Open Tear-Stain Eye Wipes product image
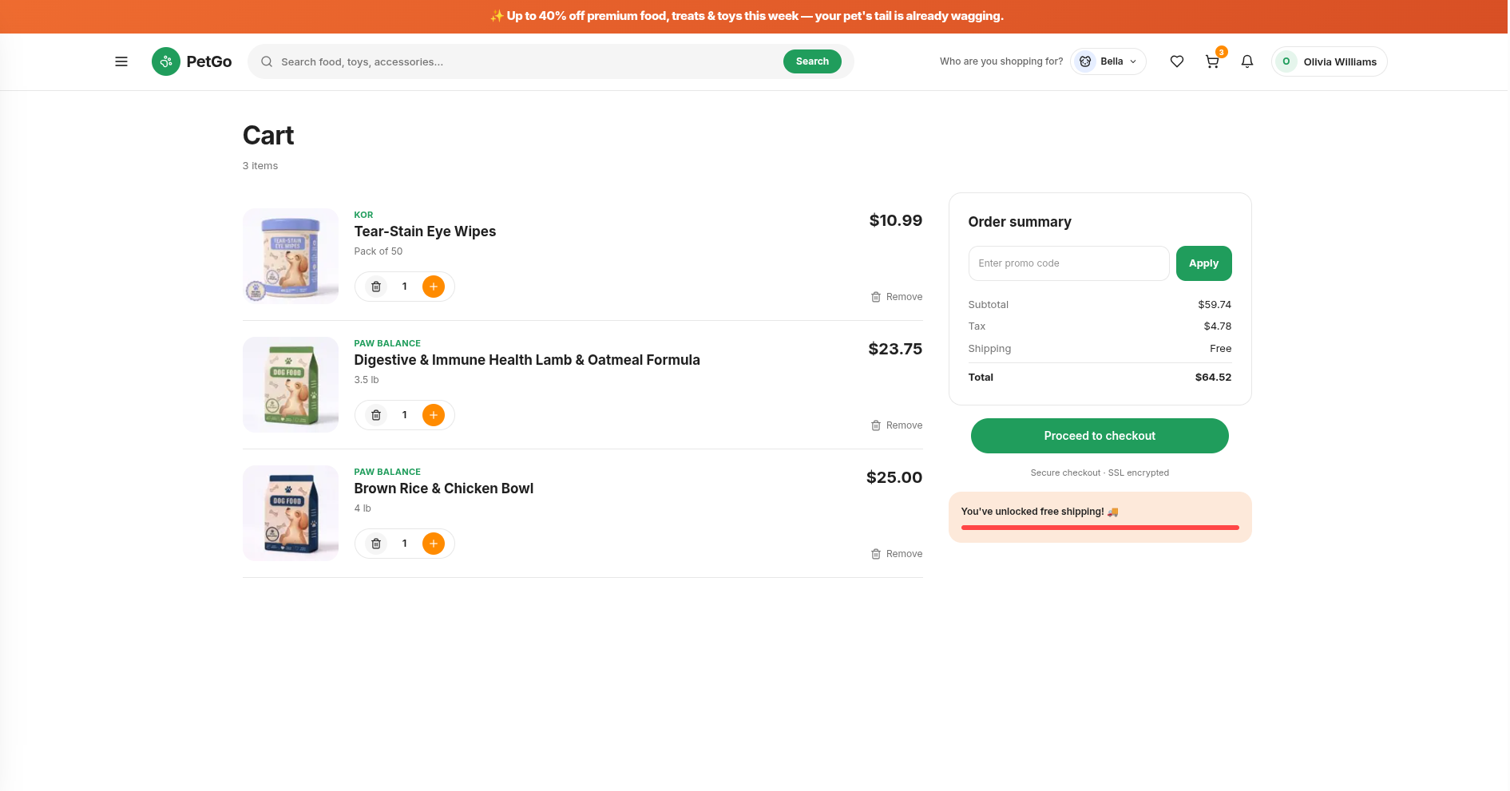Image resolution: width=1510 pixels, height=791 pixels. (x=291, y=256)
